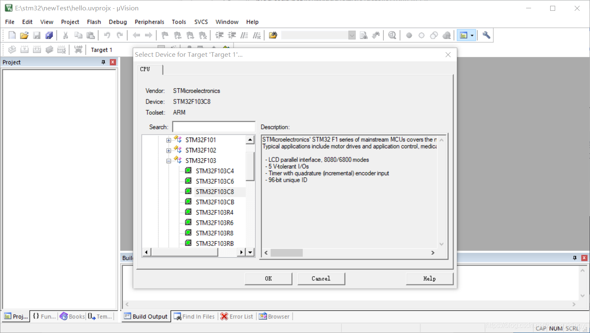The height and width of the screenshot is (333, 590).
Task: Click the Insert Breakpoint solid circle icon
Action: pyautogui.click(x=409, y=35)
